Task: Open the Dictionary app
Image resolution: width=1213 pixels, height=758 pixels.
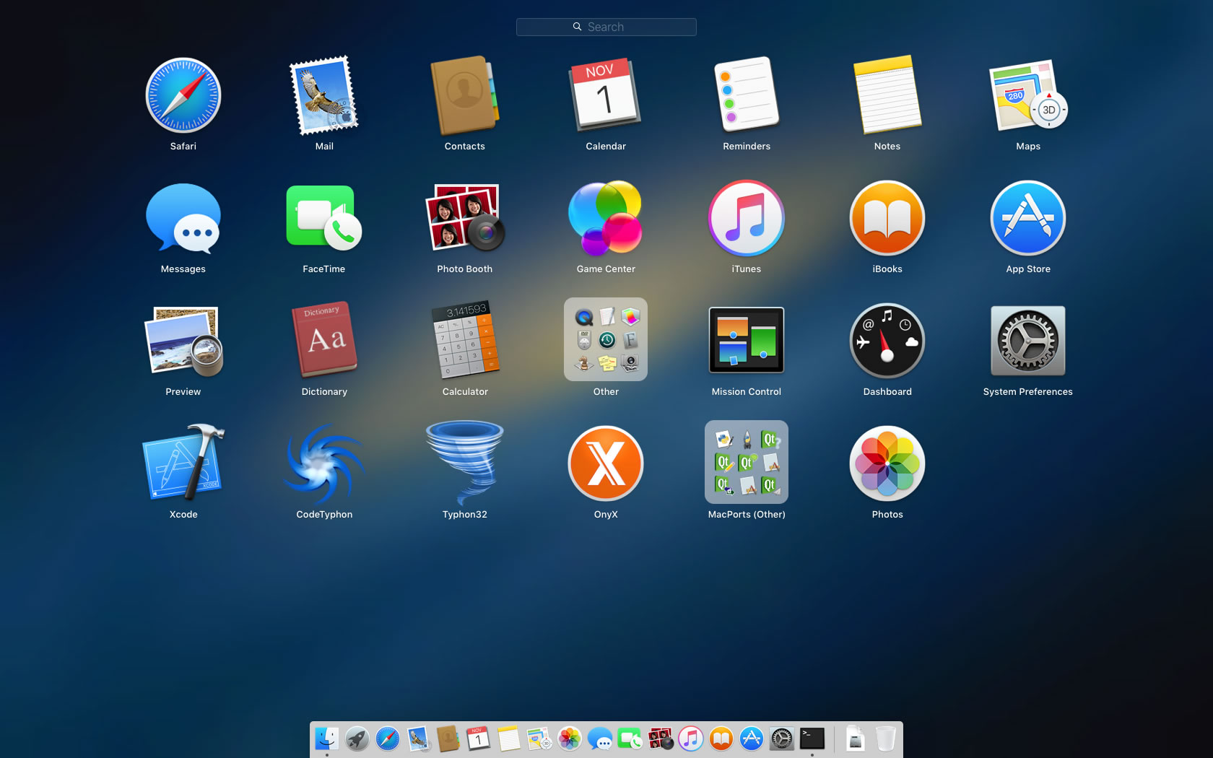Action: [324, 341]
